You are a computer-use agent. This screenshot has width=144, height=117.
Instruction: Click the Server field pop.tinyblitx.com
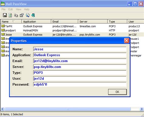tap(80, 67)
